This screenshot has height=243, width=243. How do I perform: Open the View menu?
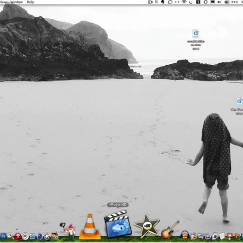click(x=3, y=2)
